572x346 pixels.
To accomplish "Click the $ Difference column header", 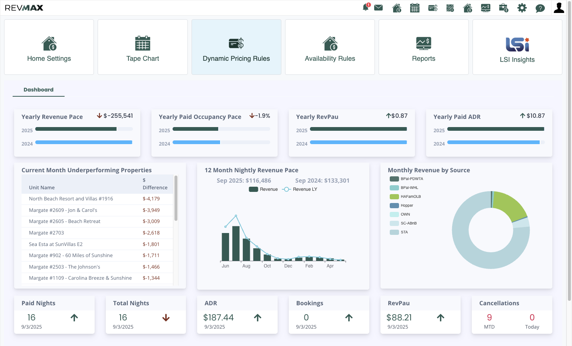I will tap(155, 184).
